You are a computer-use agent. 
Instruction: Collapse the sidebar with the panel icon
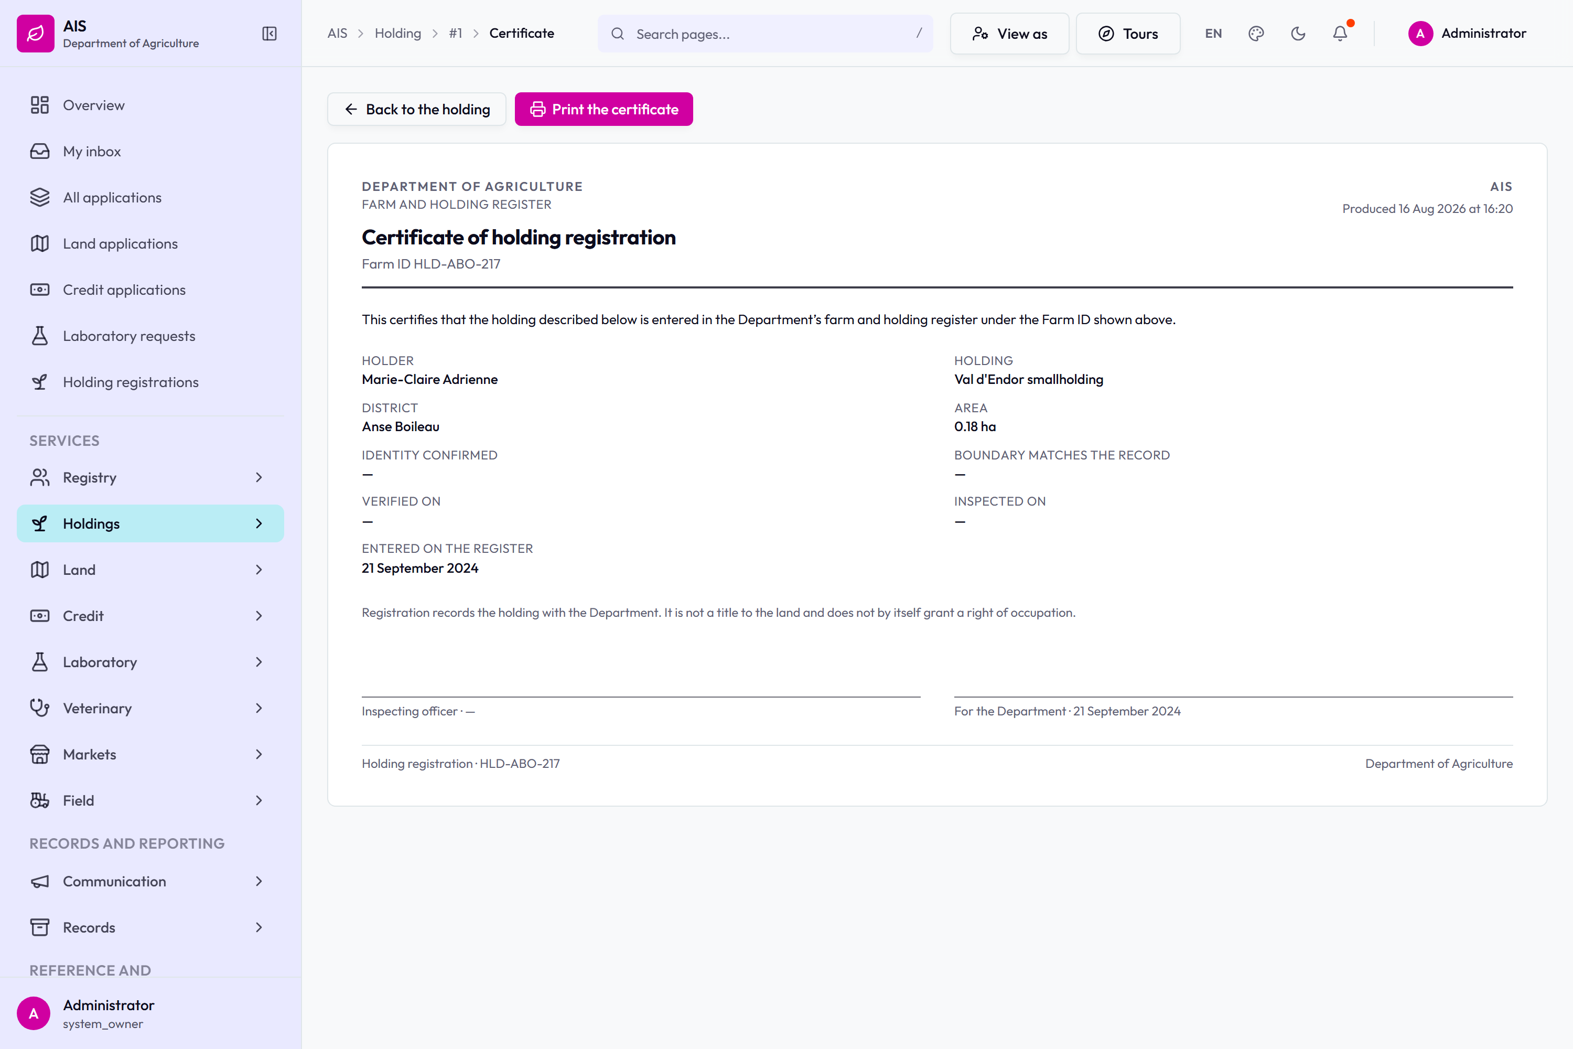(270, 34)
